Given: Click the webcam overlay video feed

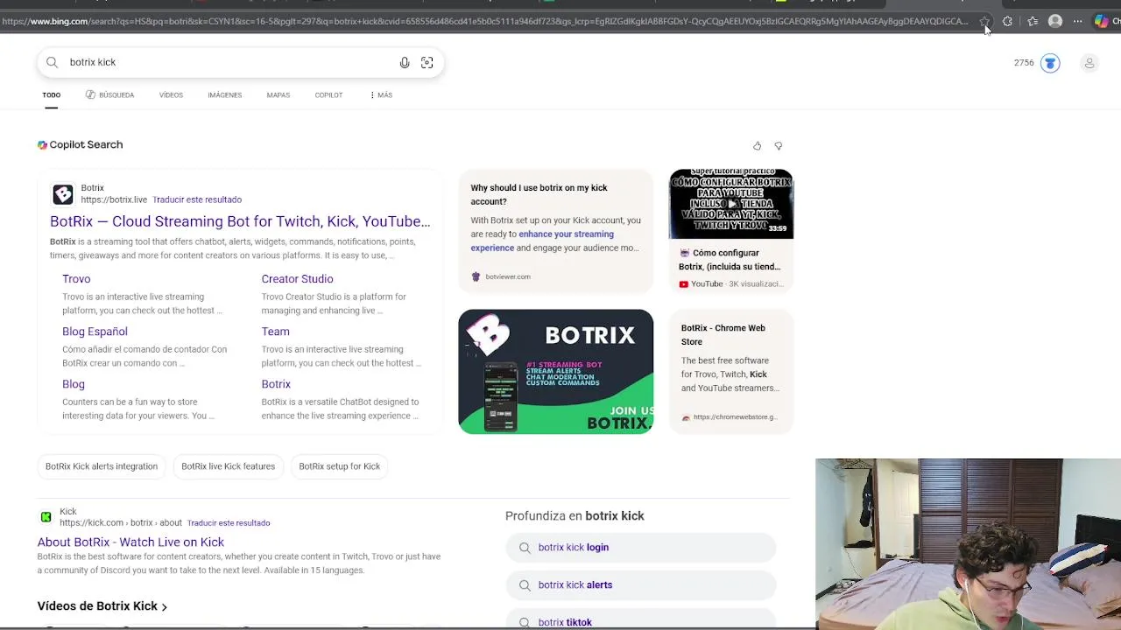Looking at the screenshot, I should [968, 543].
